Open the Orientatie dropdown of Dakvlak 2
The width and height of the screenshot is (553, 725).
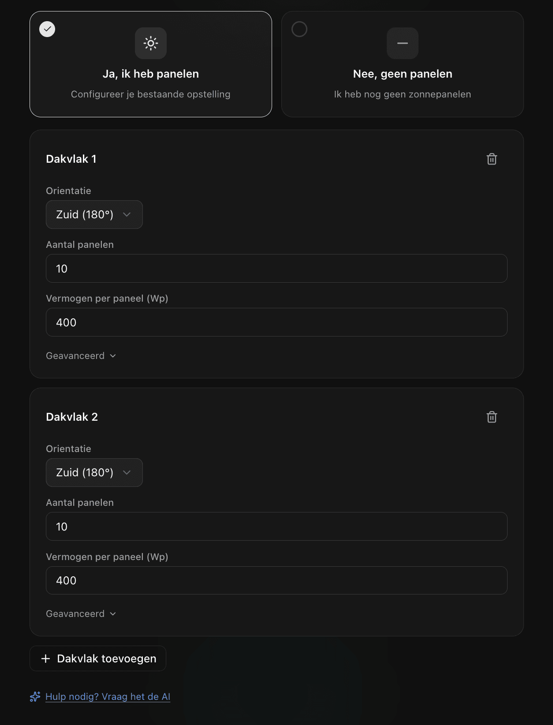click(x=94, y=472)
